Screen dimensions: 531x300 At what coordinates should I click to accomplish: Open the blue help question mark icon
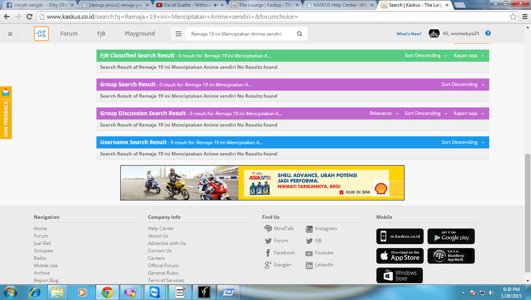(488, 33)
